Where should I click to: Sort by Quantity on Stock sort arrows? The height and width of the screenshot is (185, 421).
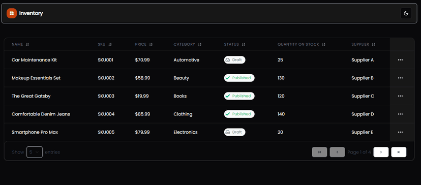point(323,45)
